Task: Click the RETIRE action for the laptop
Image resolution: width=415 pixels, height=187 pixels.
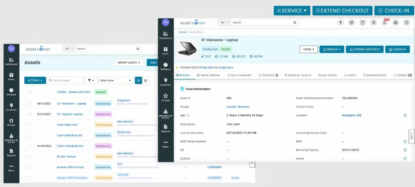Action: tap(256, 56)
